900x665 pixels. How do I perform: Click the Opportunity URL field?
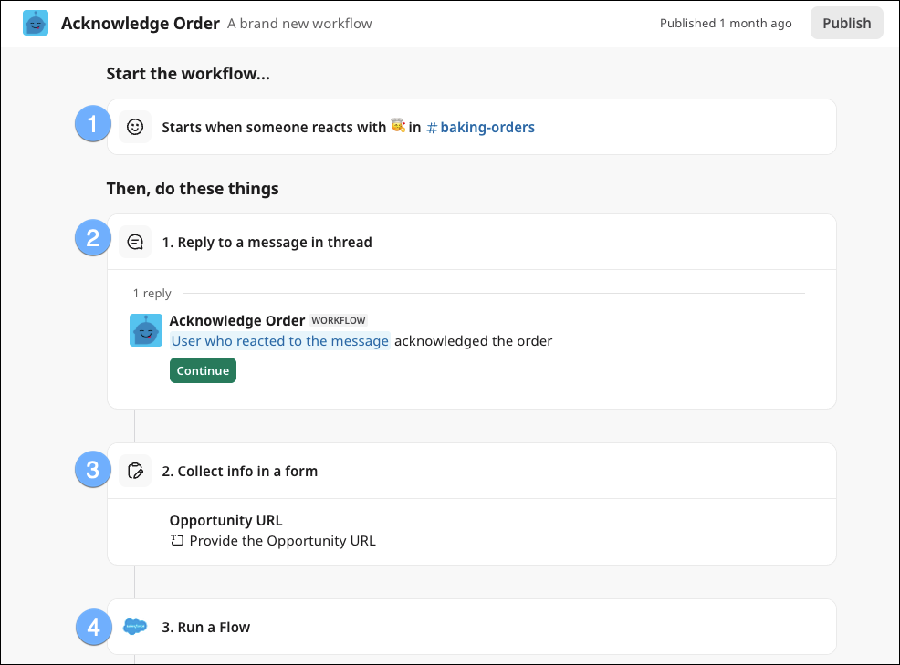click(225, 520)
